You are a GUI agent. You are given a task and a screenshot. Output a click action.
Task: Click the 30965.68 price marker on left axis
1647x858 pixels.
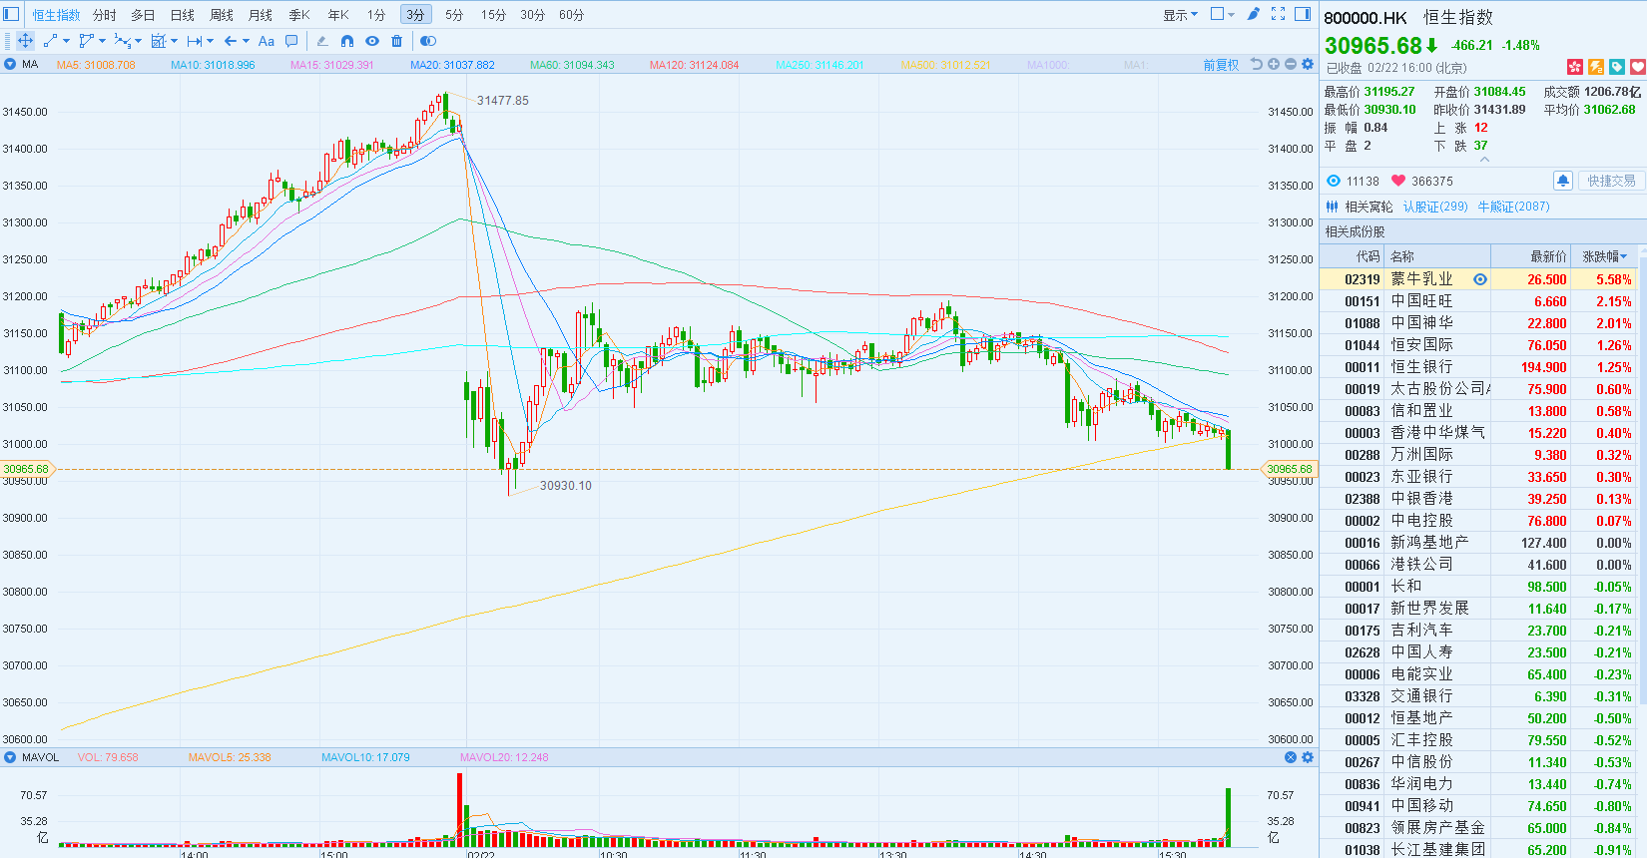point(26,469)
